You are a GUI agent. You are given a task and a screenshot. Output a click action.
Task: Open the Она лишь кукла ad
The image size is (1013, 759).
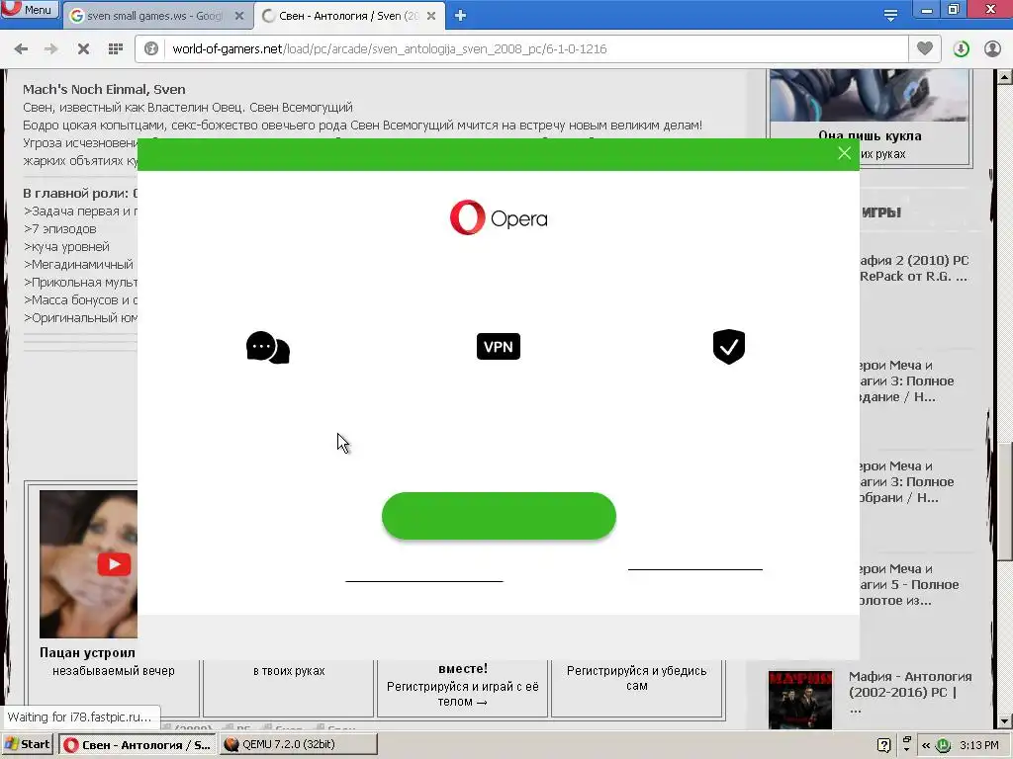[x=870, y=135]
